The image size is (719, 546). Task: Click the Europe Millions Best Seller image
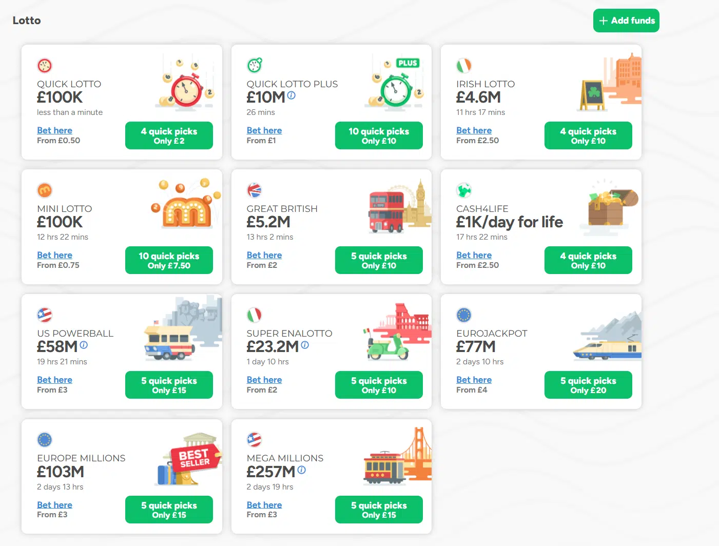tap(188, 459)
